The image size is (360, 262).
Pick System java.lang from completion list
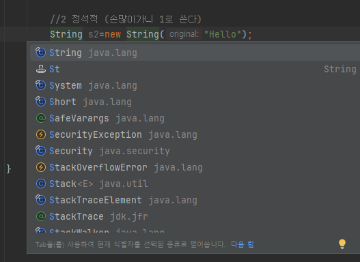click(195, 85)
